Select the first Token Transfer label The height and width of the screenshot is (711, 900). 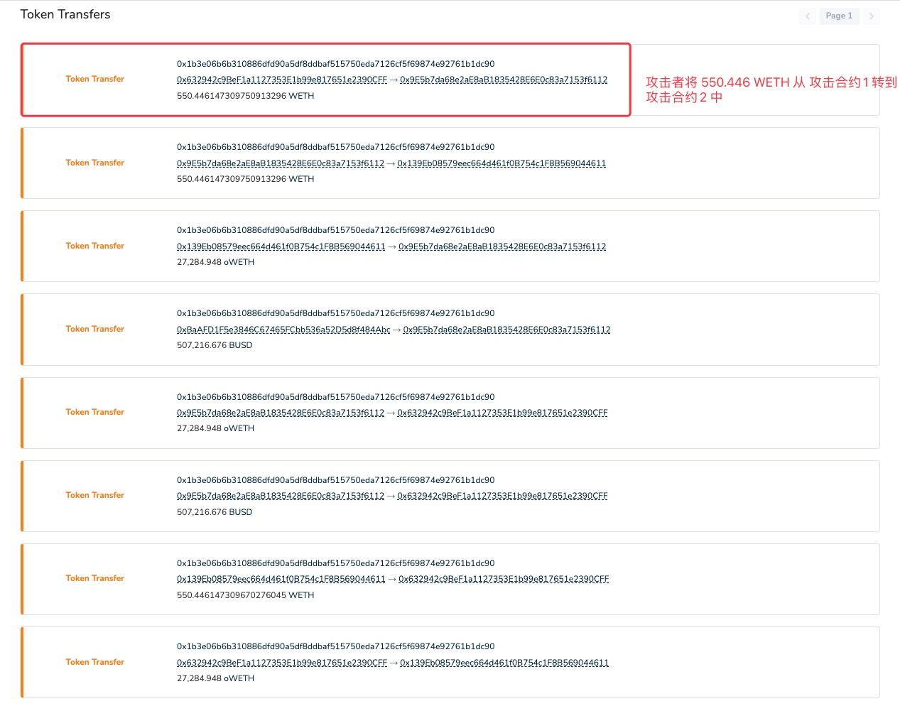click(95, 79)
